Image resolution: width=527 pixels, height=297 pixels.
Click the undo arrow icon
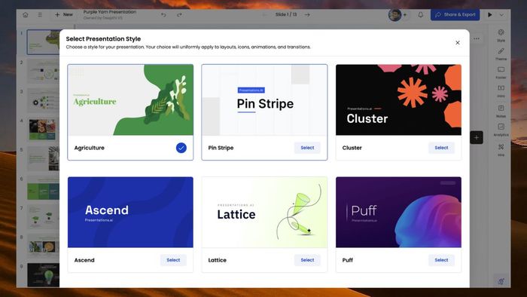pos(163,15)
